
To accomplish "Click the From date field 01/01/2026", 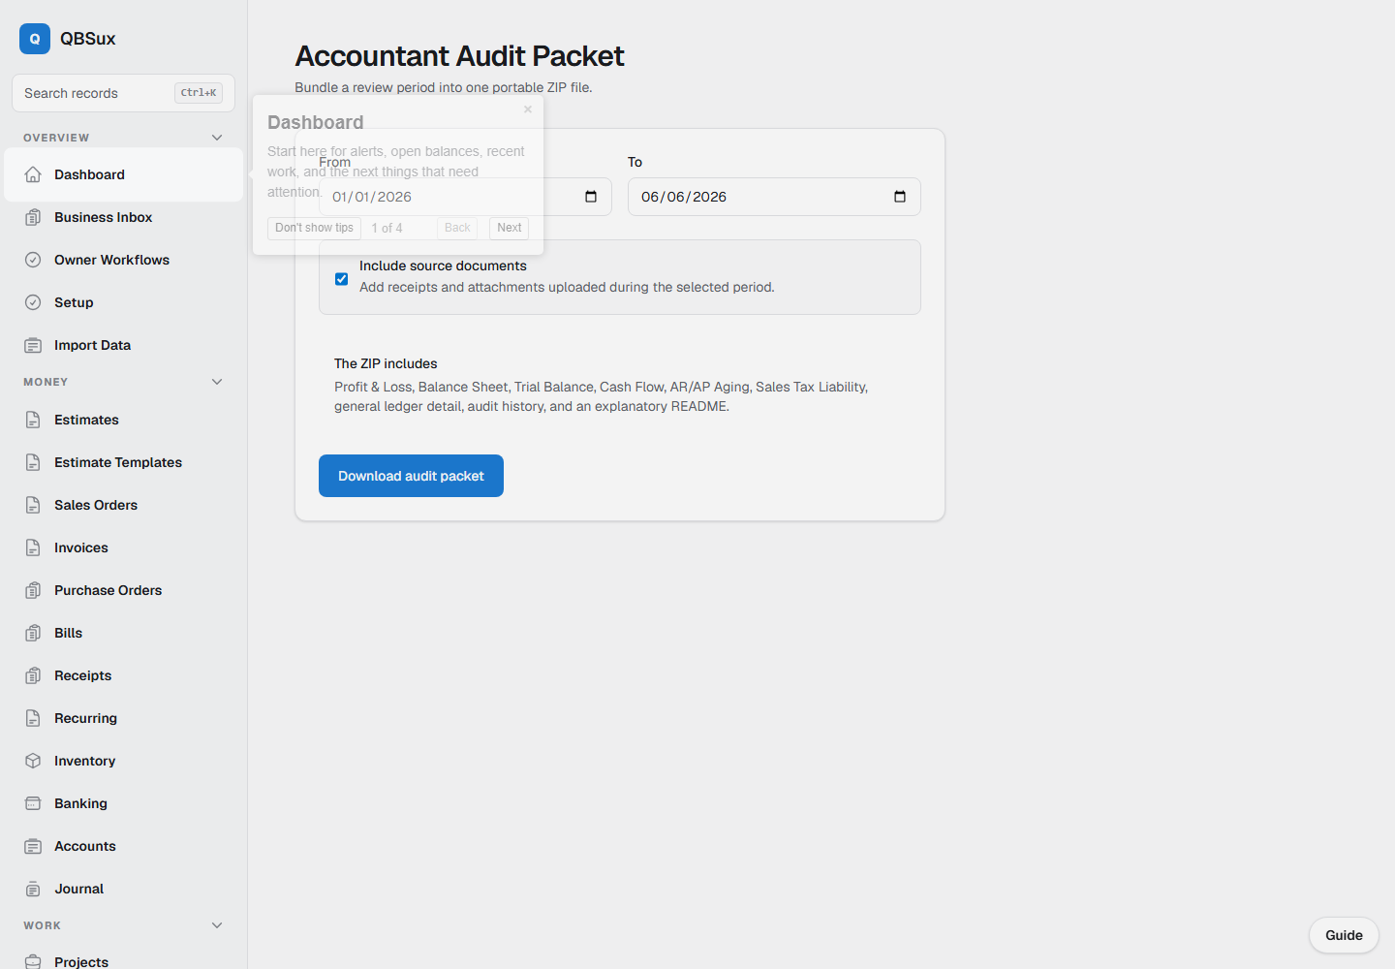I will click(465, 197).
